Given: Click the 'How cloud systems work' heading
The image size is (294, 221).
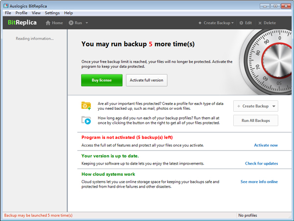Looking at the screenshot, I should pos(108,174).
